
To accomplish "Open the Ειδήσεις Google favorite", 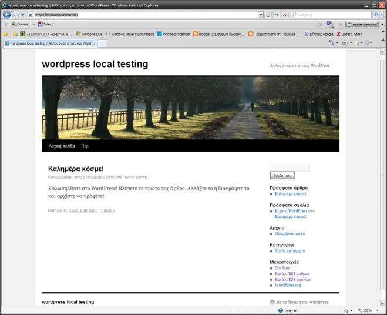I will [318, 34].
